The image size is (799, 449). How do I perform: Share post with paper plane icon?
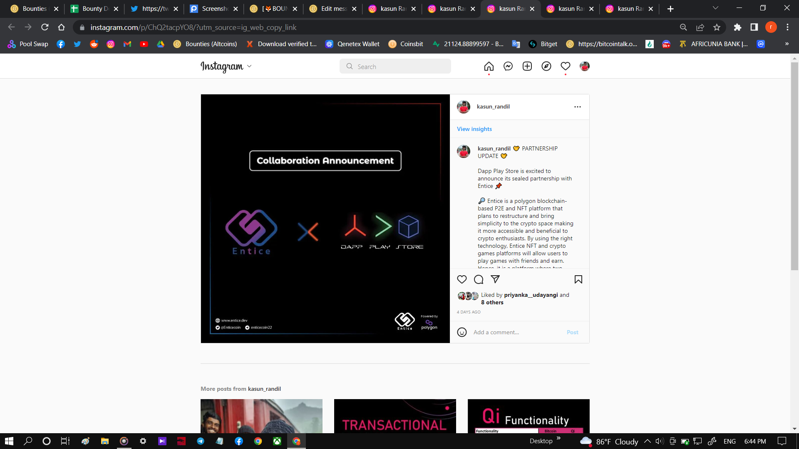(495, 279)
